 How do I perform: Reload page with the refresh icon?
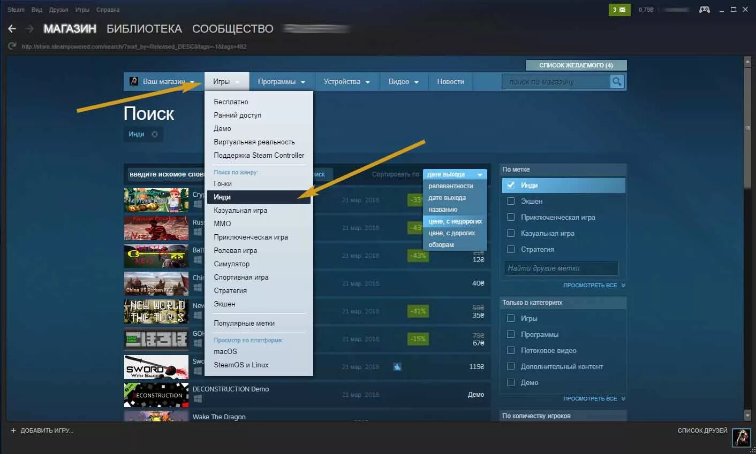[x=12, y=47]
